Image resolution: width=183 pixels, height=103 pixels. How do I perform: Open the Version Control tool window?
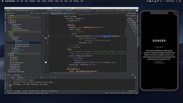(x=34, y=91)
